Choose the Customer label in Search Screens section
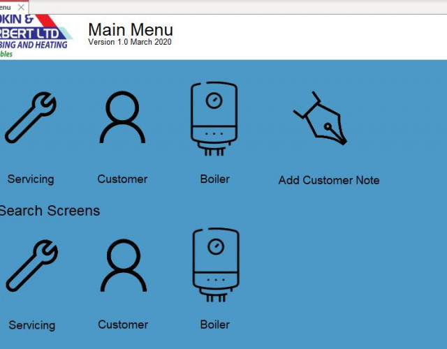 (x=123, y=325)
